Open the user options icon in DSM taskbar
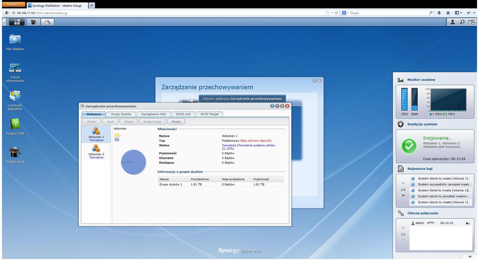 click(453, 22)
